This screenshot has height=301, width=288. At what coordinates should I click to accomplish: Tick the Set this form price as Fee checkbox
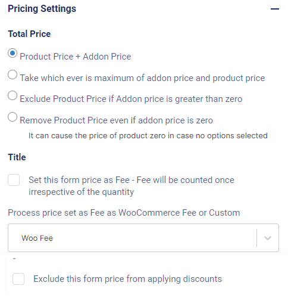pos(14,180)
